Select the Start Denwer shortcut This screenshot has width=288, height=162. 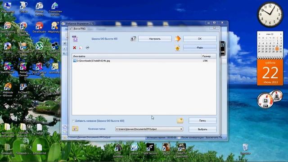8,68
